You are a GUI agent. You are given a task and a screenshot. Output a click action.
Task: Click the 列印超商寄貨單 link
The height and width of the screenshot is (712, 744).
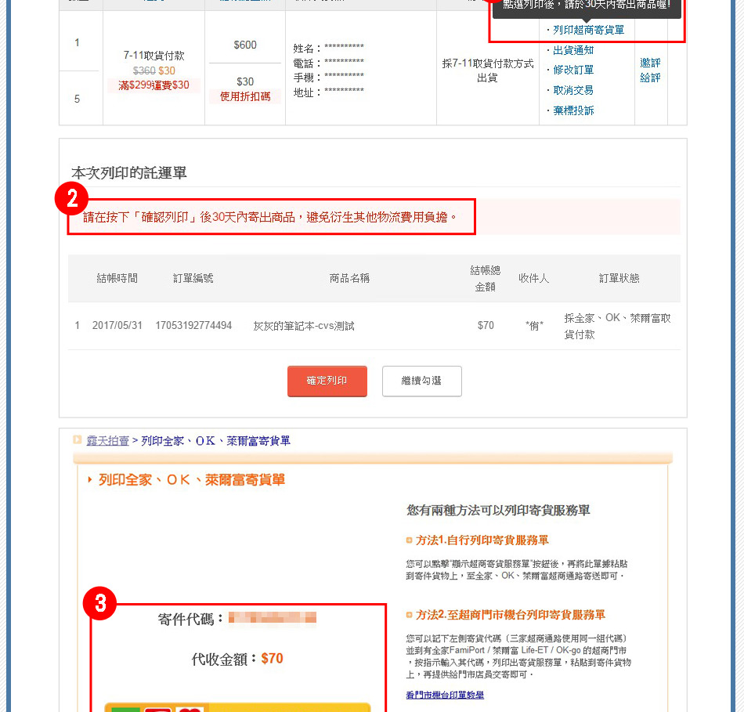(x=588, y=30)
